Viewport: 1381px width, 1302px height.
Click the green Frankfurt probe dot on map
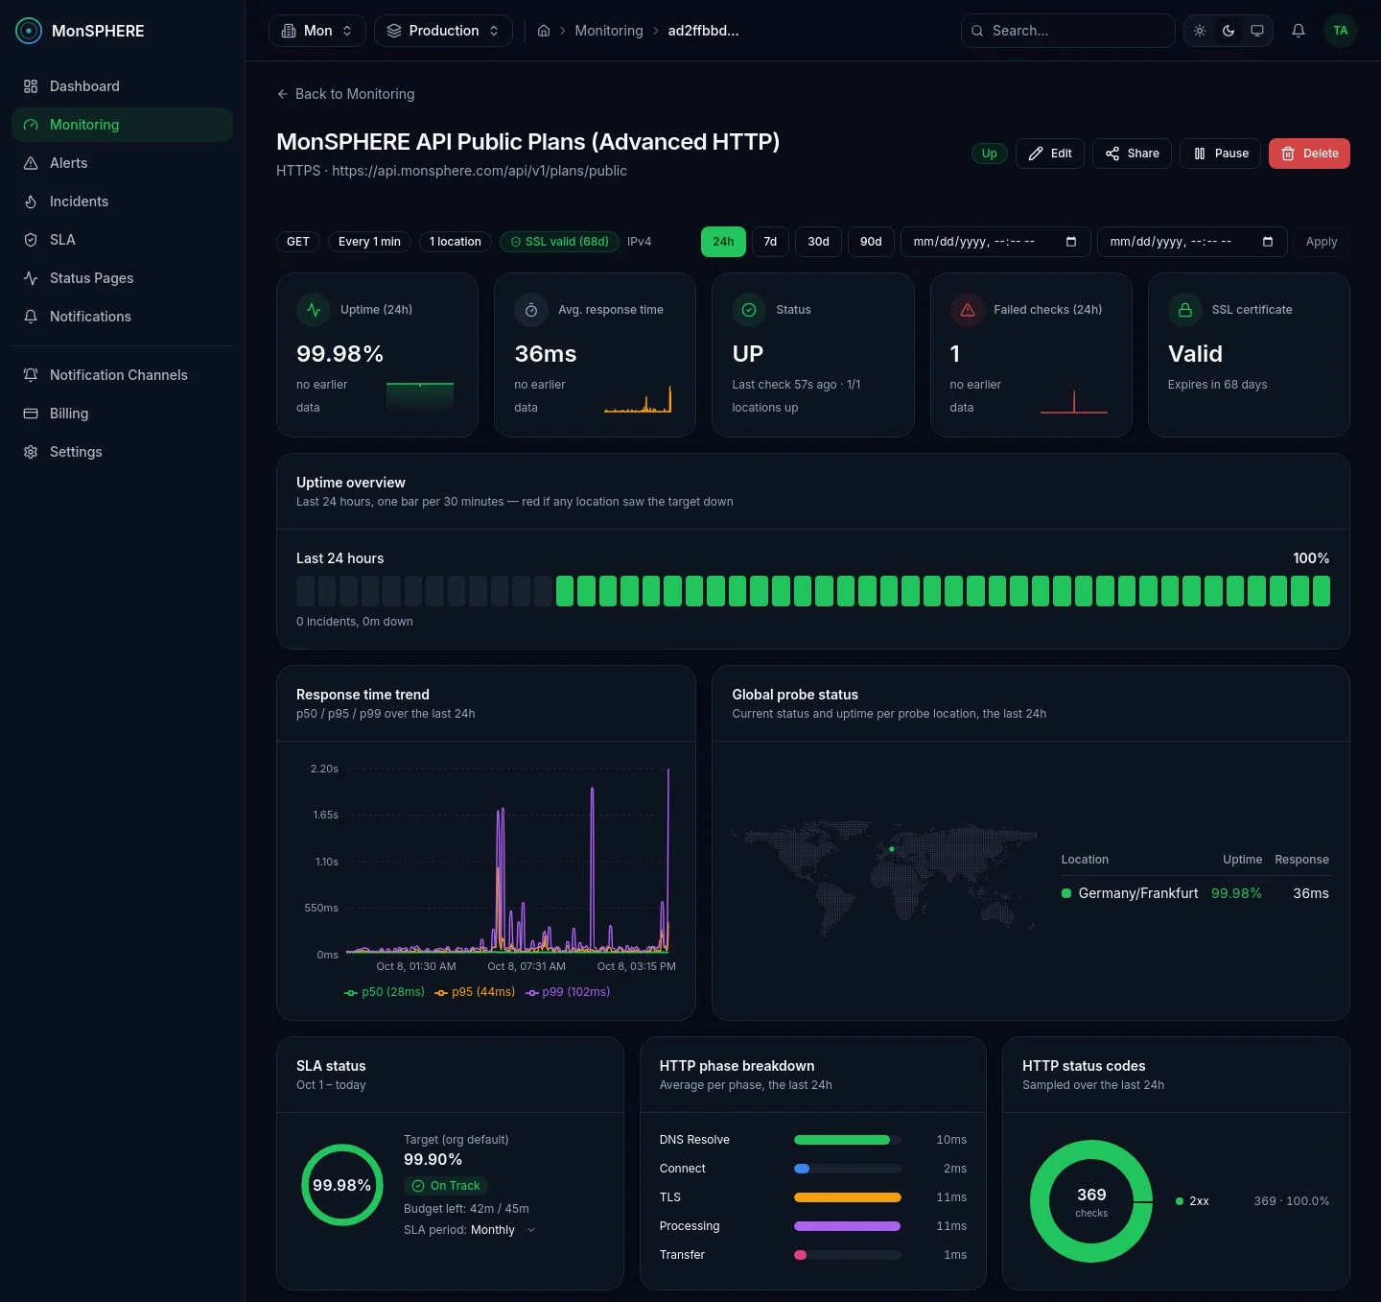[x=892, y=849]
